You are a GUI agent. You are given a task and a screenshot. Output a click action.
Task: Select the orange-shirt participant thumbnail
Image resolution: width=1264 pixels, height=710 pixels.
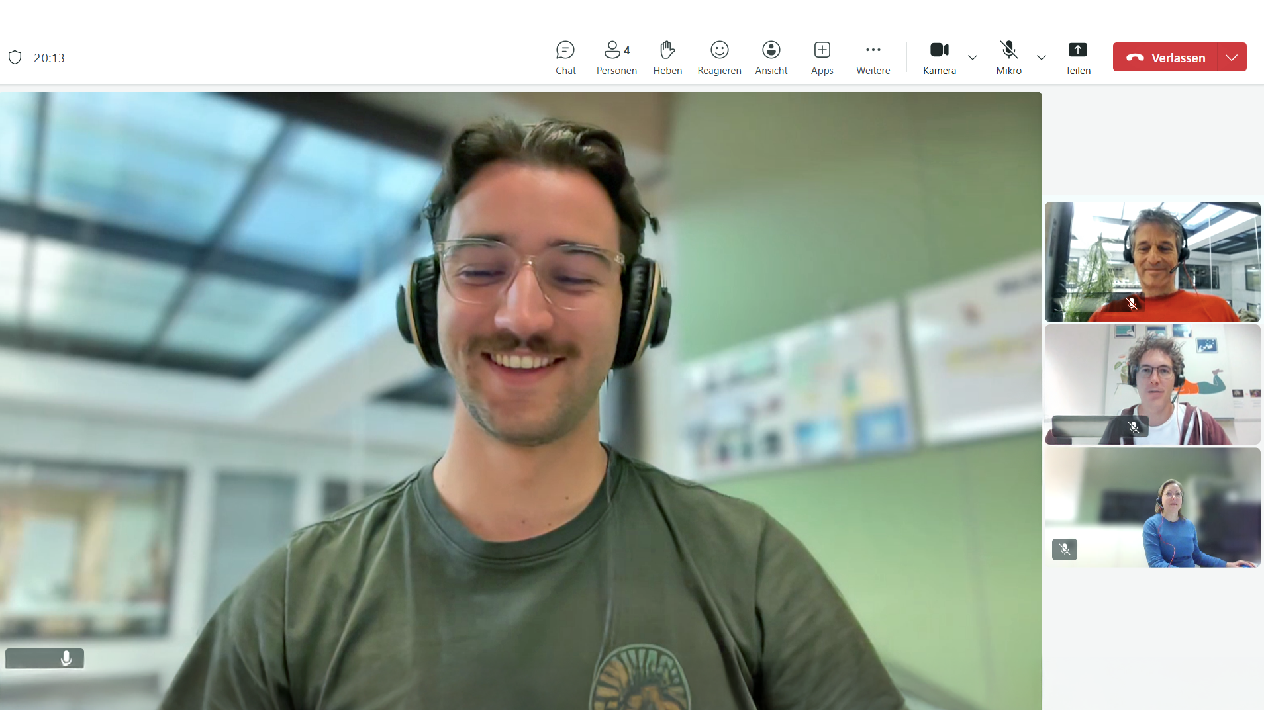pos(1152,261)
